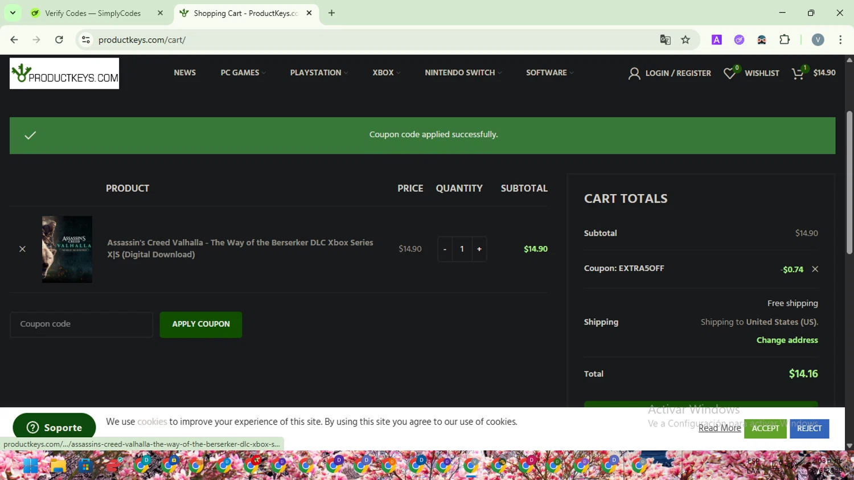Click the Total amount $14.16

pyautogui.click(x=803, y=374)
